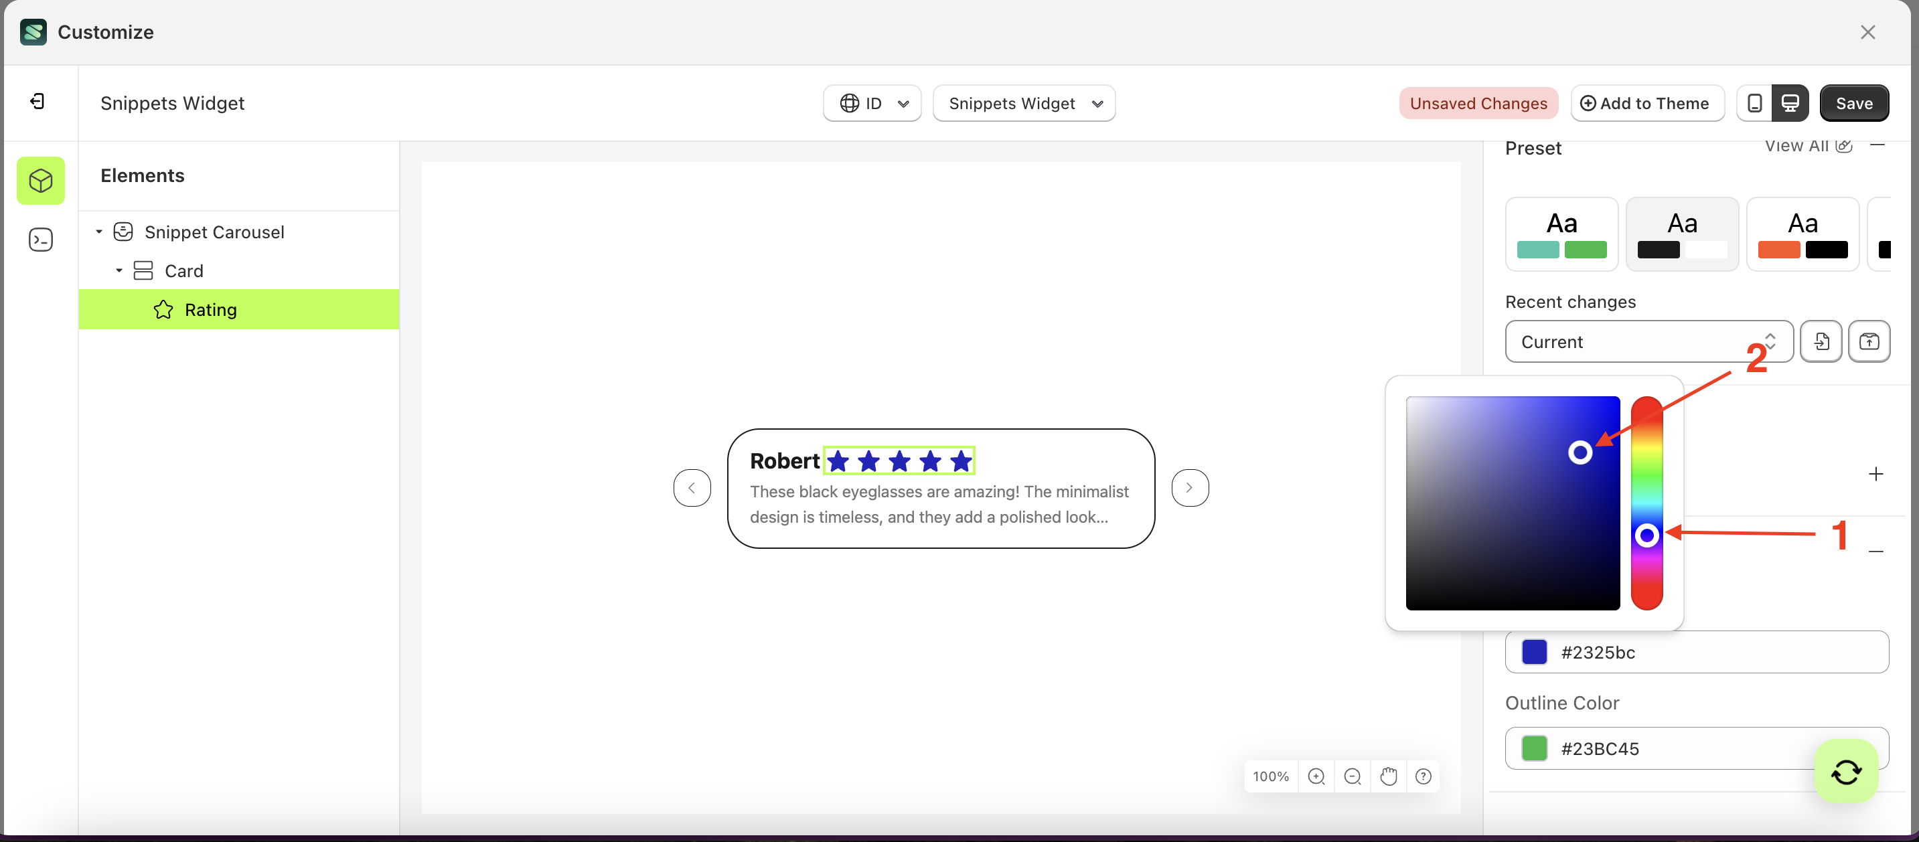The width and height of the screenshot is (1919, 842).
Task: Click the import recent changes icon
Action: click(1821, 342)
